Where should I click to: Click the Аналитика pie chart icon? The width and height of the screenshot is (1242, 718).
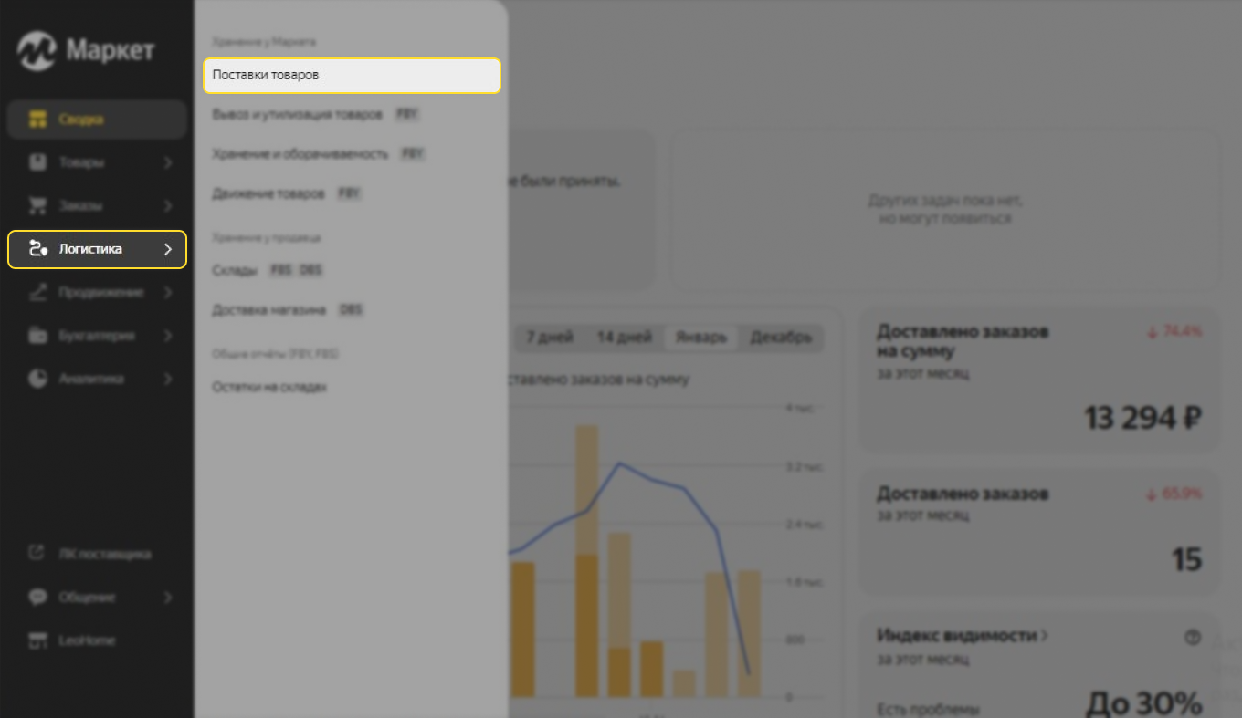coord(37,379)
